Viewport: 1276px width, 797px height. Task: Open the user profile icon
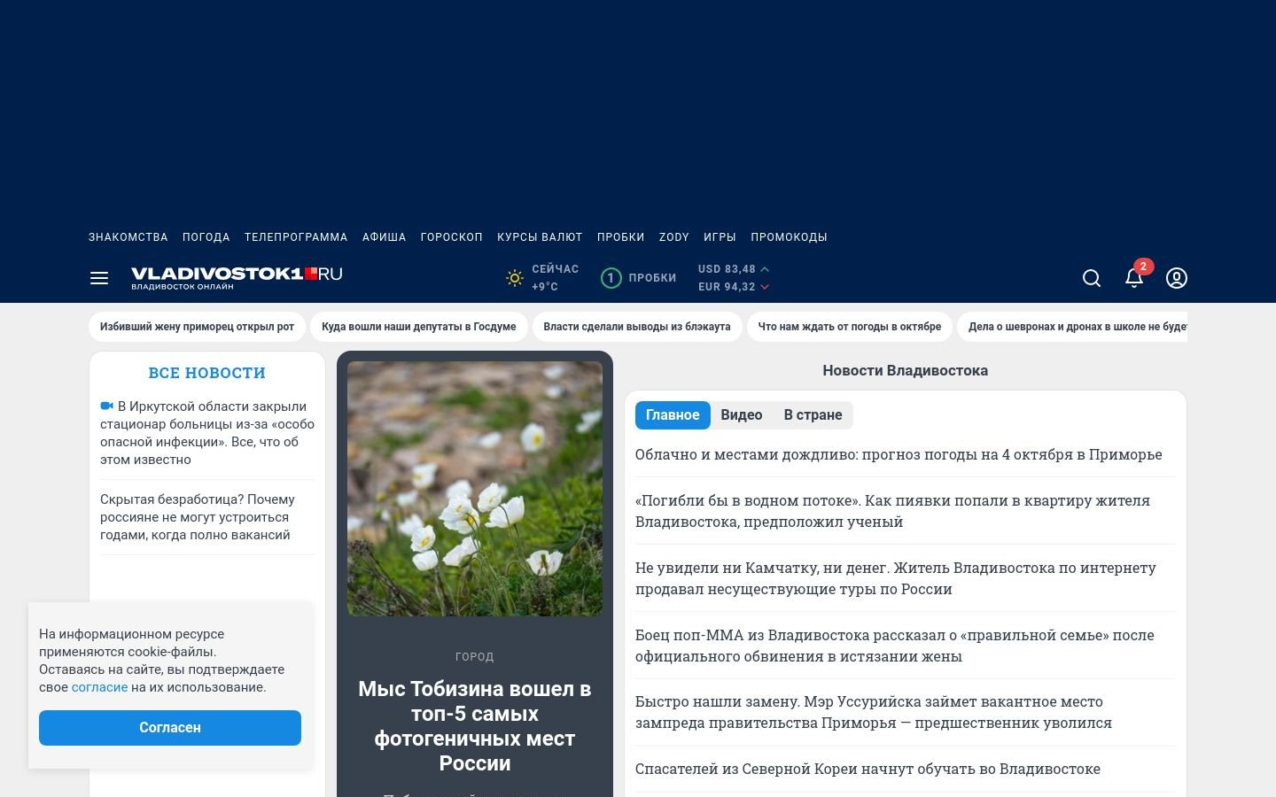(1177, 278)
